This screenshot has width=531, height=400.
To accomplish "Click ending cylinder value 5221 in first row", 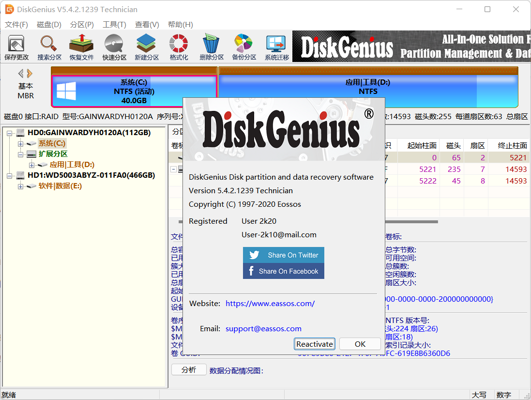I will tap(518, 158).
